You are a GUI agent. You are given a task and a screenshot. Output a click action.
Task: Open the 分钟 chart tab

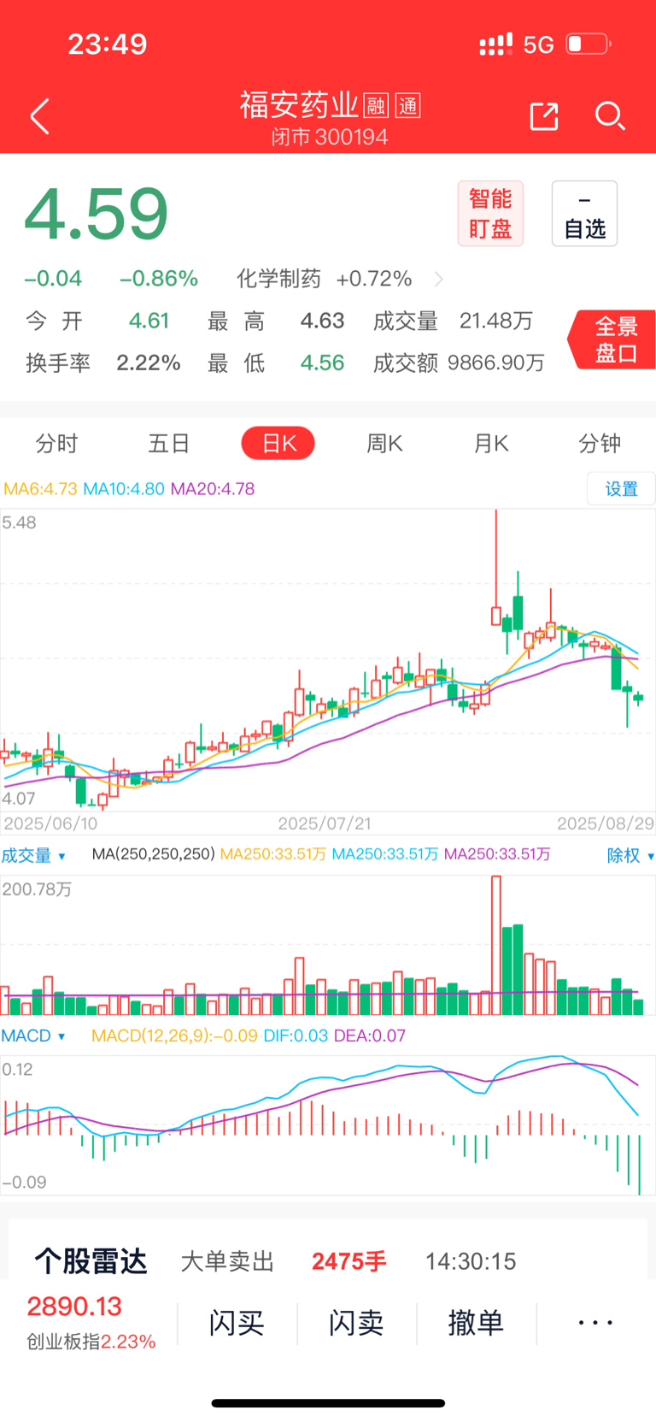(x=600, y=443)
